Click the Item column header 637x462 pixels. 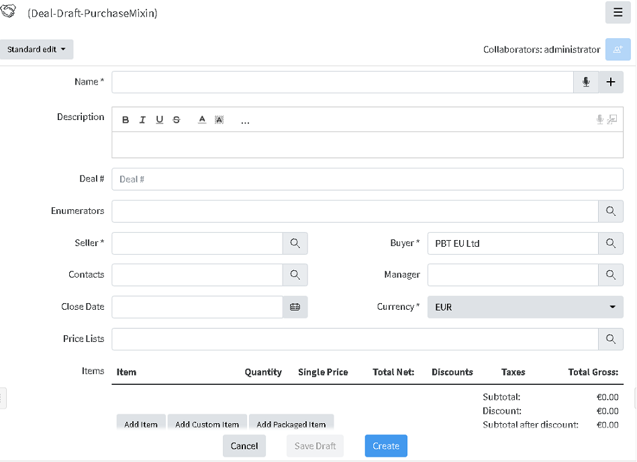pyautogui.click(x=126, y=372)
